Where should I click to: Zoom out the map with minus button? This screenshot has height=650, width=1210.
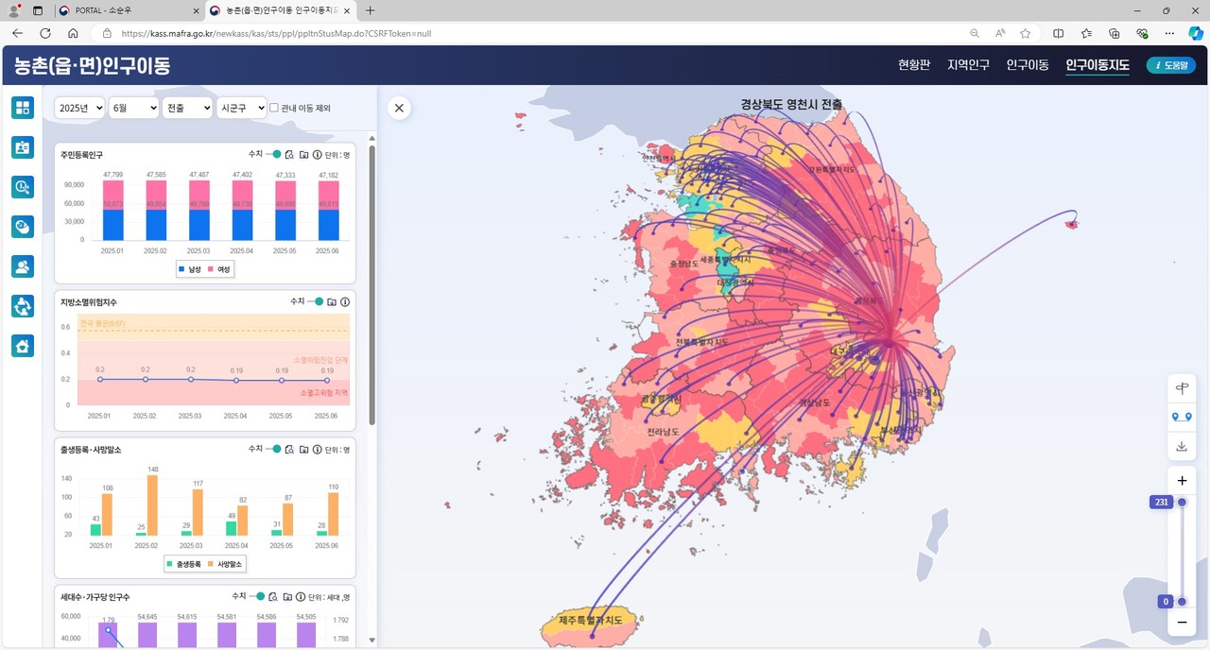[1182, 623]
